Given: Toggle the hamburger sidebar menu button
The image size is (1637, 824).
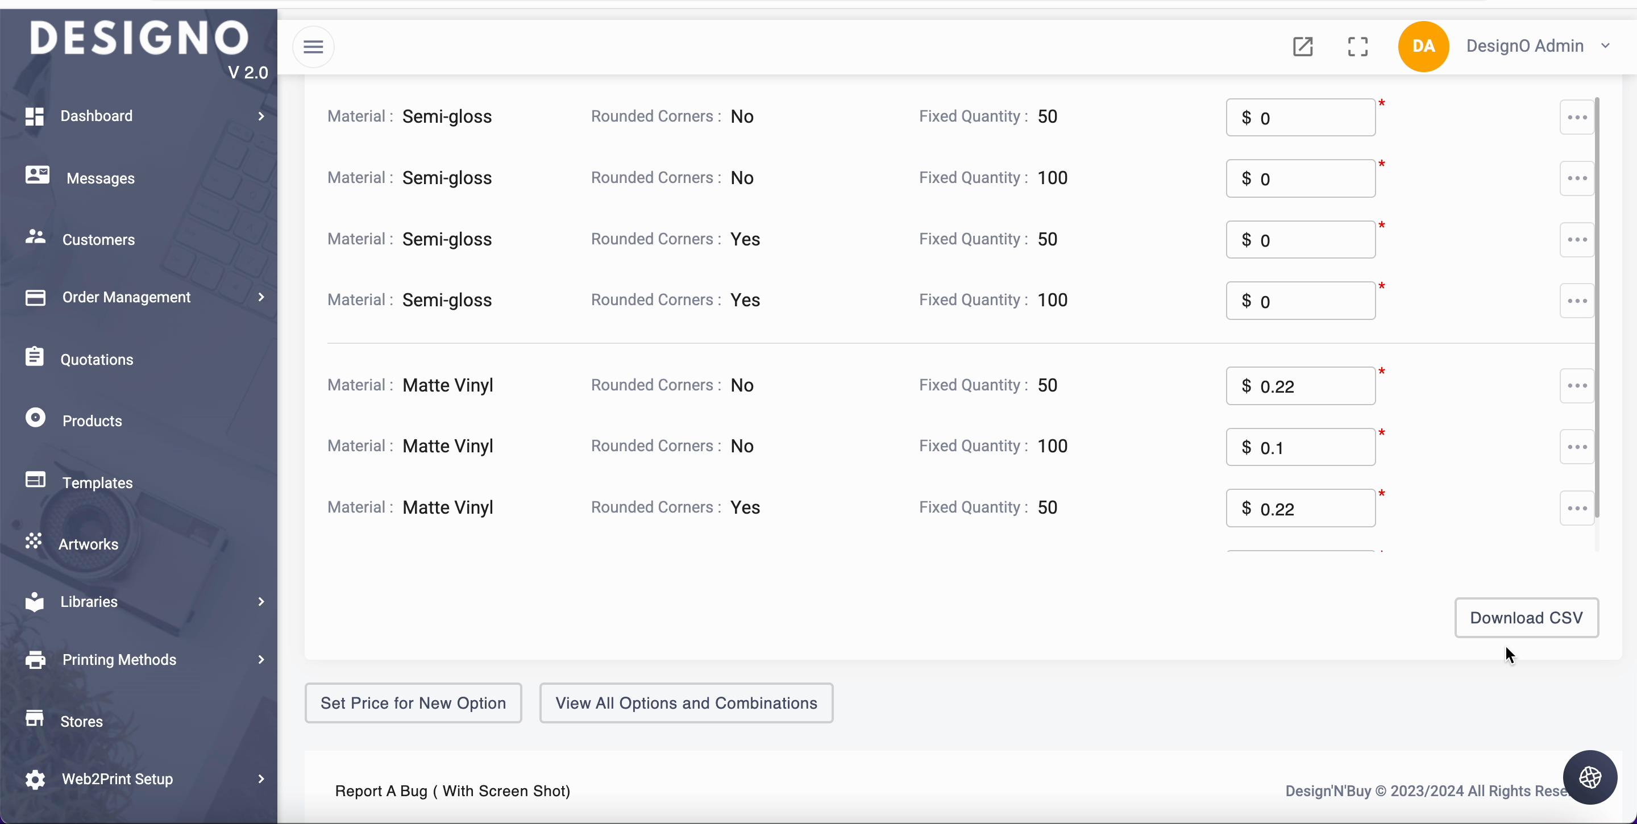Looking at the screenshot, I should [313, 47].
